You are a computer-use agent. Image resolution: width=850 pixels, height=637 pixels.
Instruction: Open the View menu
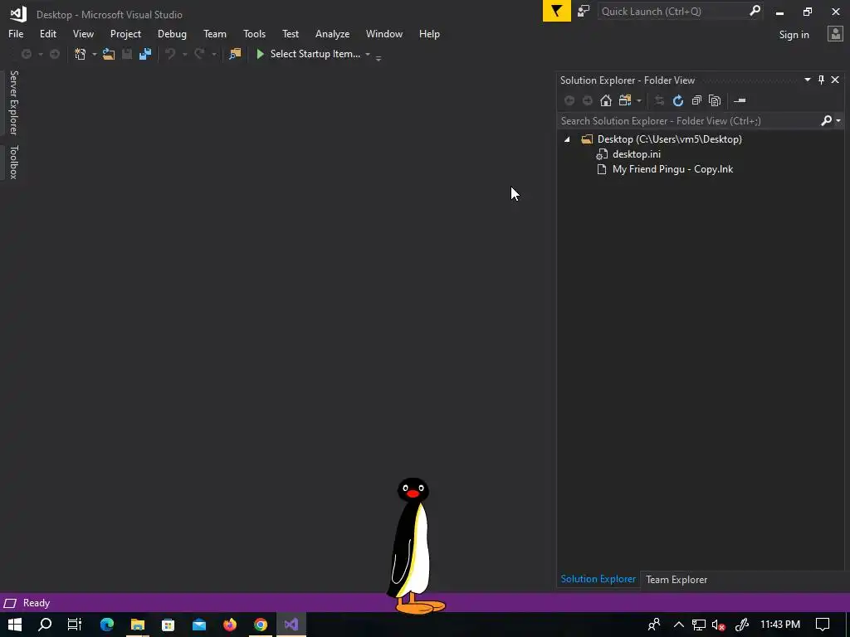(x=83, y=33)
